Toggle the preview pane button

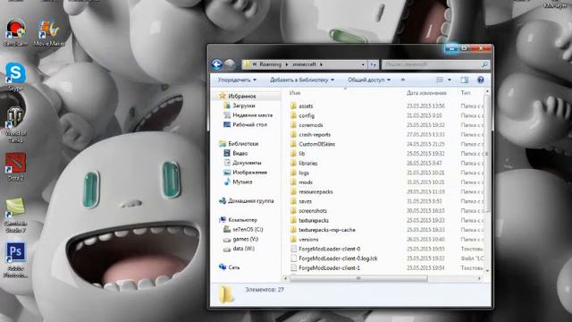(464, 80)
